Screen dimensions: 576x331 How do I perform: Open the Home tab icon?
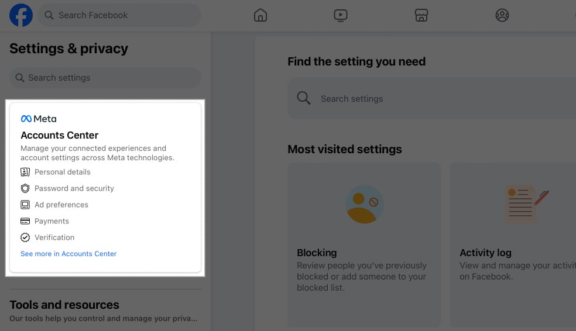[x=260, y=15]
